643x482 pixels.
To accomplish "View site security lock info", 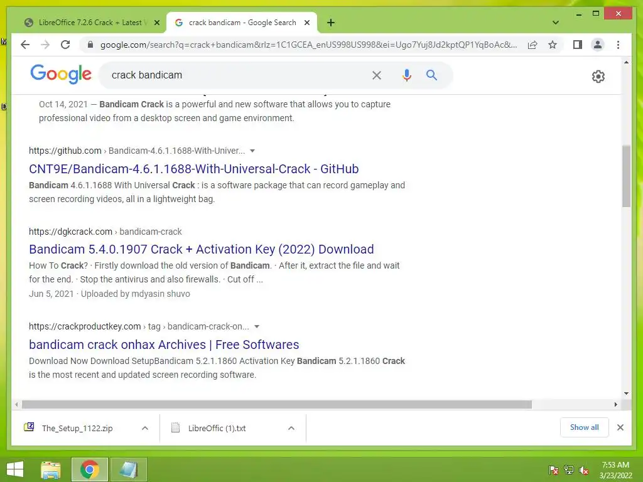I will [x=90, y=45].
